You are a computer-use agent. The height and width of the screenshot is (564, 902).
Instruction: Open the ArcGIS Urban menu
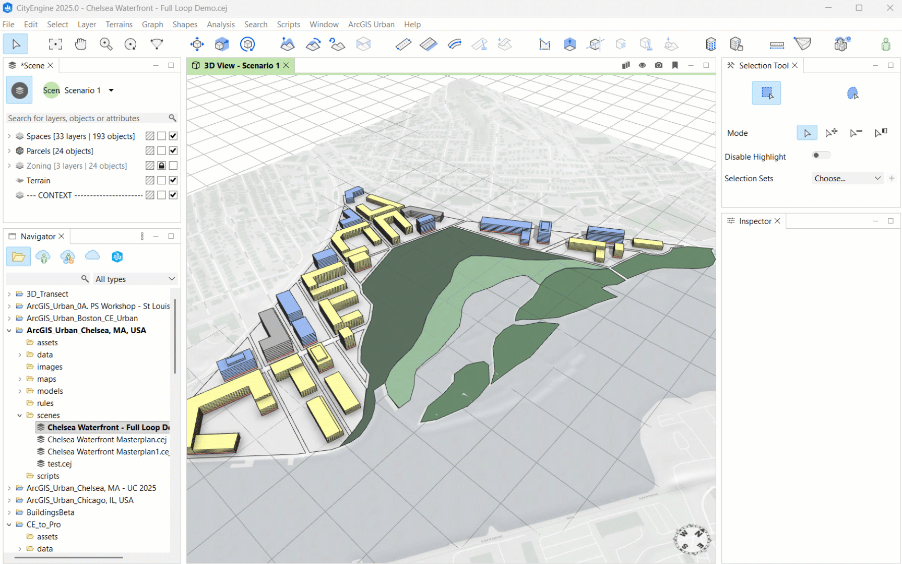(x=371, y=25)
